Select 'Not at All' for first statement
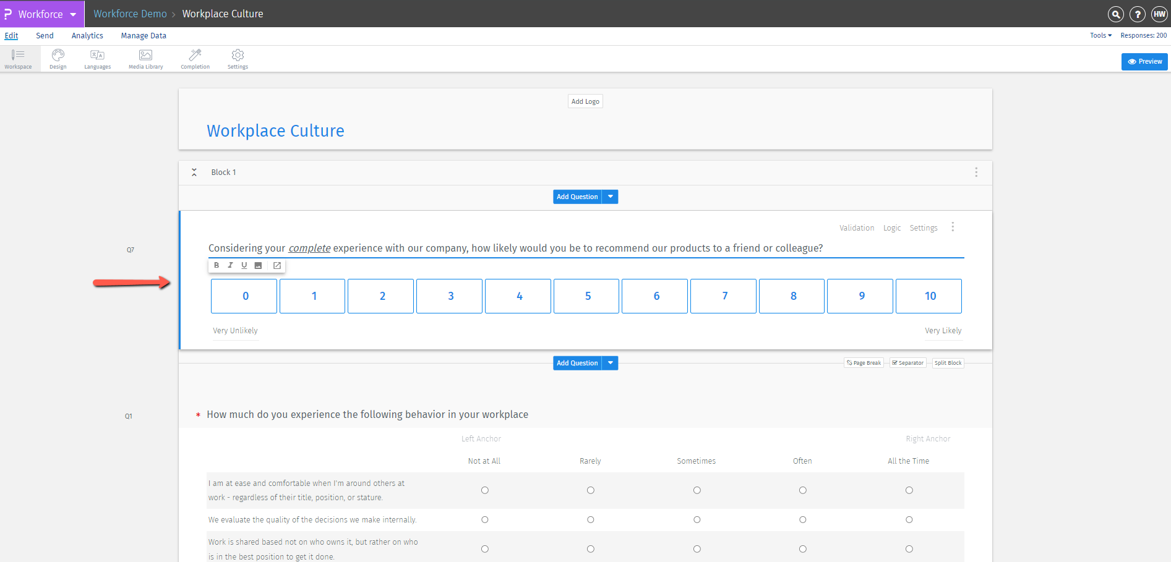1171x562 pixels. (x=484, y=490)
